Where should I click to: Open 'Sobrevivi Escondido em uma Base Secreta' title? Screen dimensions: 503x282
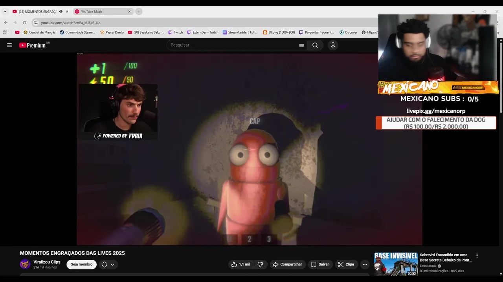click(446, 257)
